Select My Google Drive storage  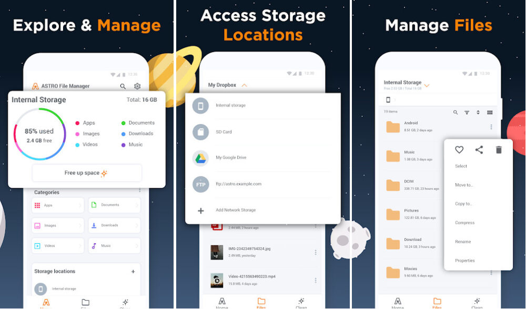pos(231,158)
